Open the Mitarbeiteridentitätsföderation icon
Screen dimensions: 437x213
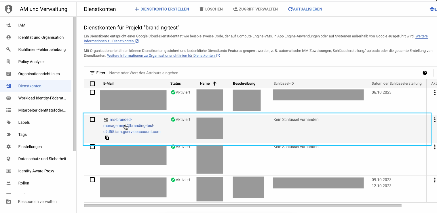tap(9, 110)
